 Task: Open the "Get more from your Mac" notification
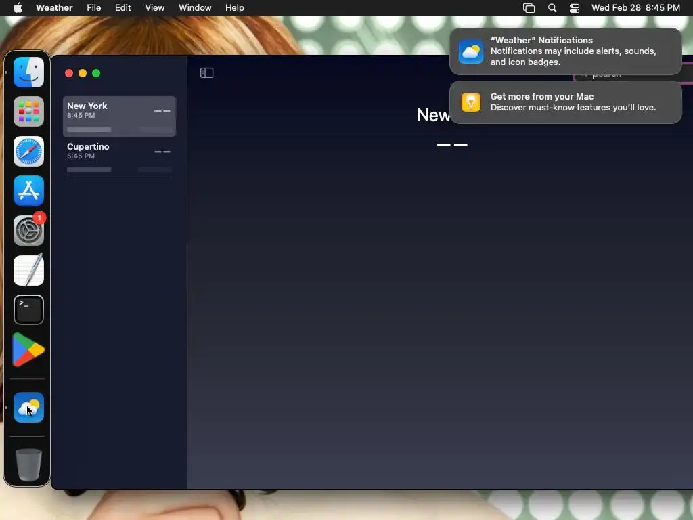coord(566,102)
